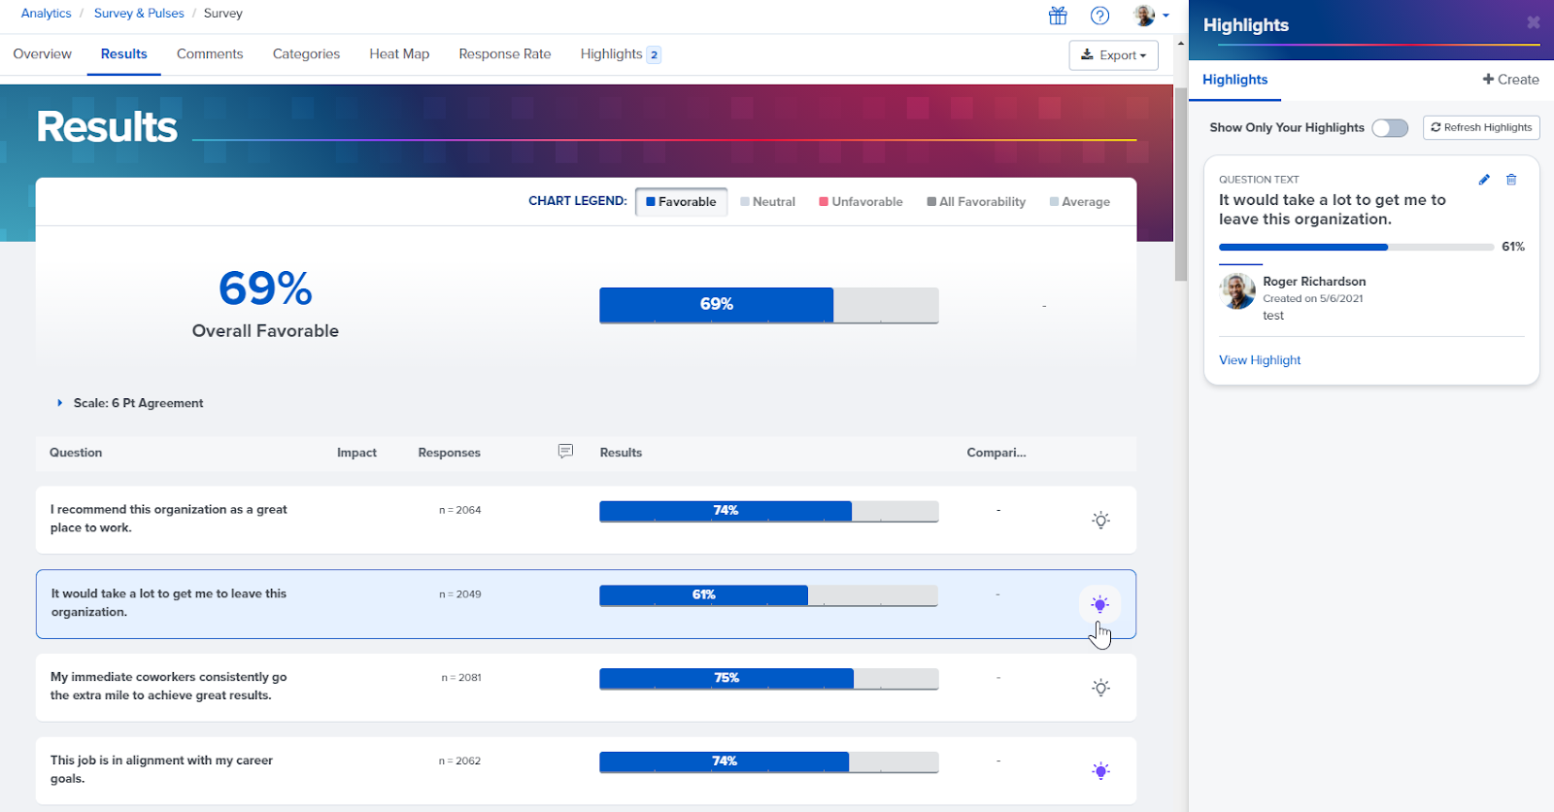Select the Neutral chart legend option
Image resolution: width=1554 pixels, height=812 pixels.
tap(767, 202)
